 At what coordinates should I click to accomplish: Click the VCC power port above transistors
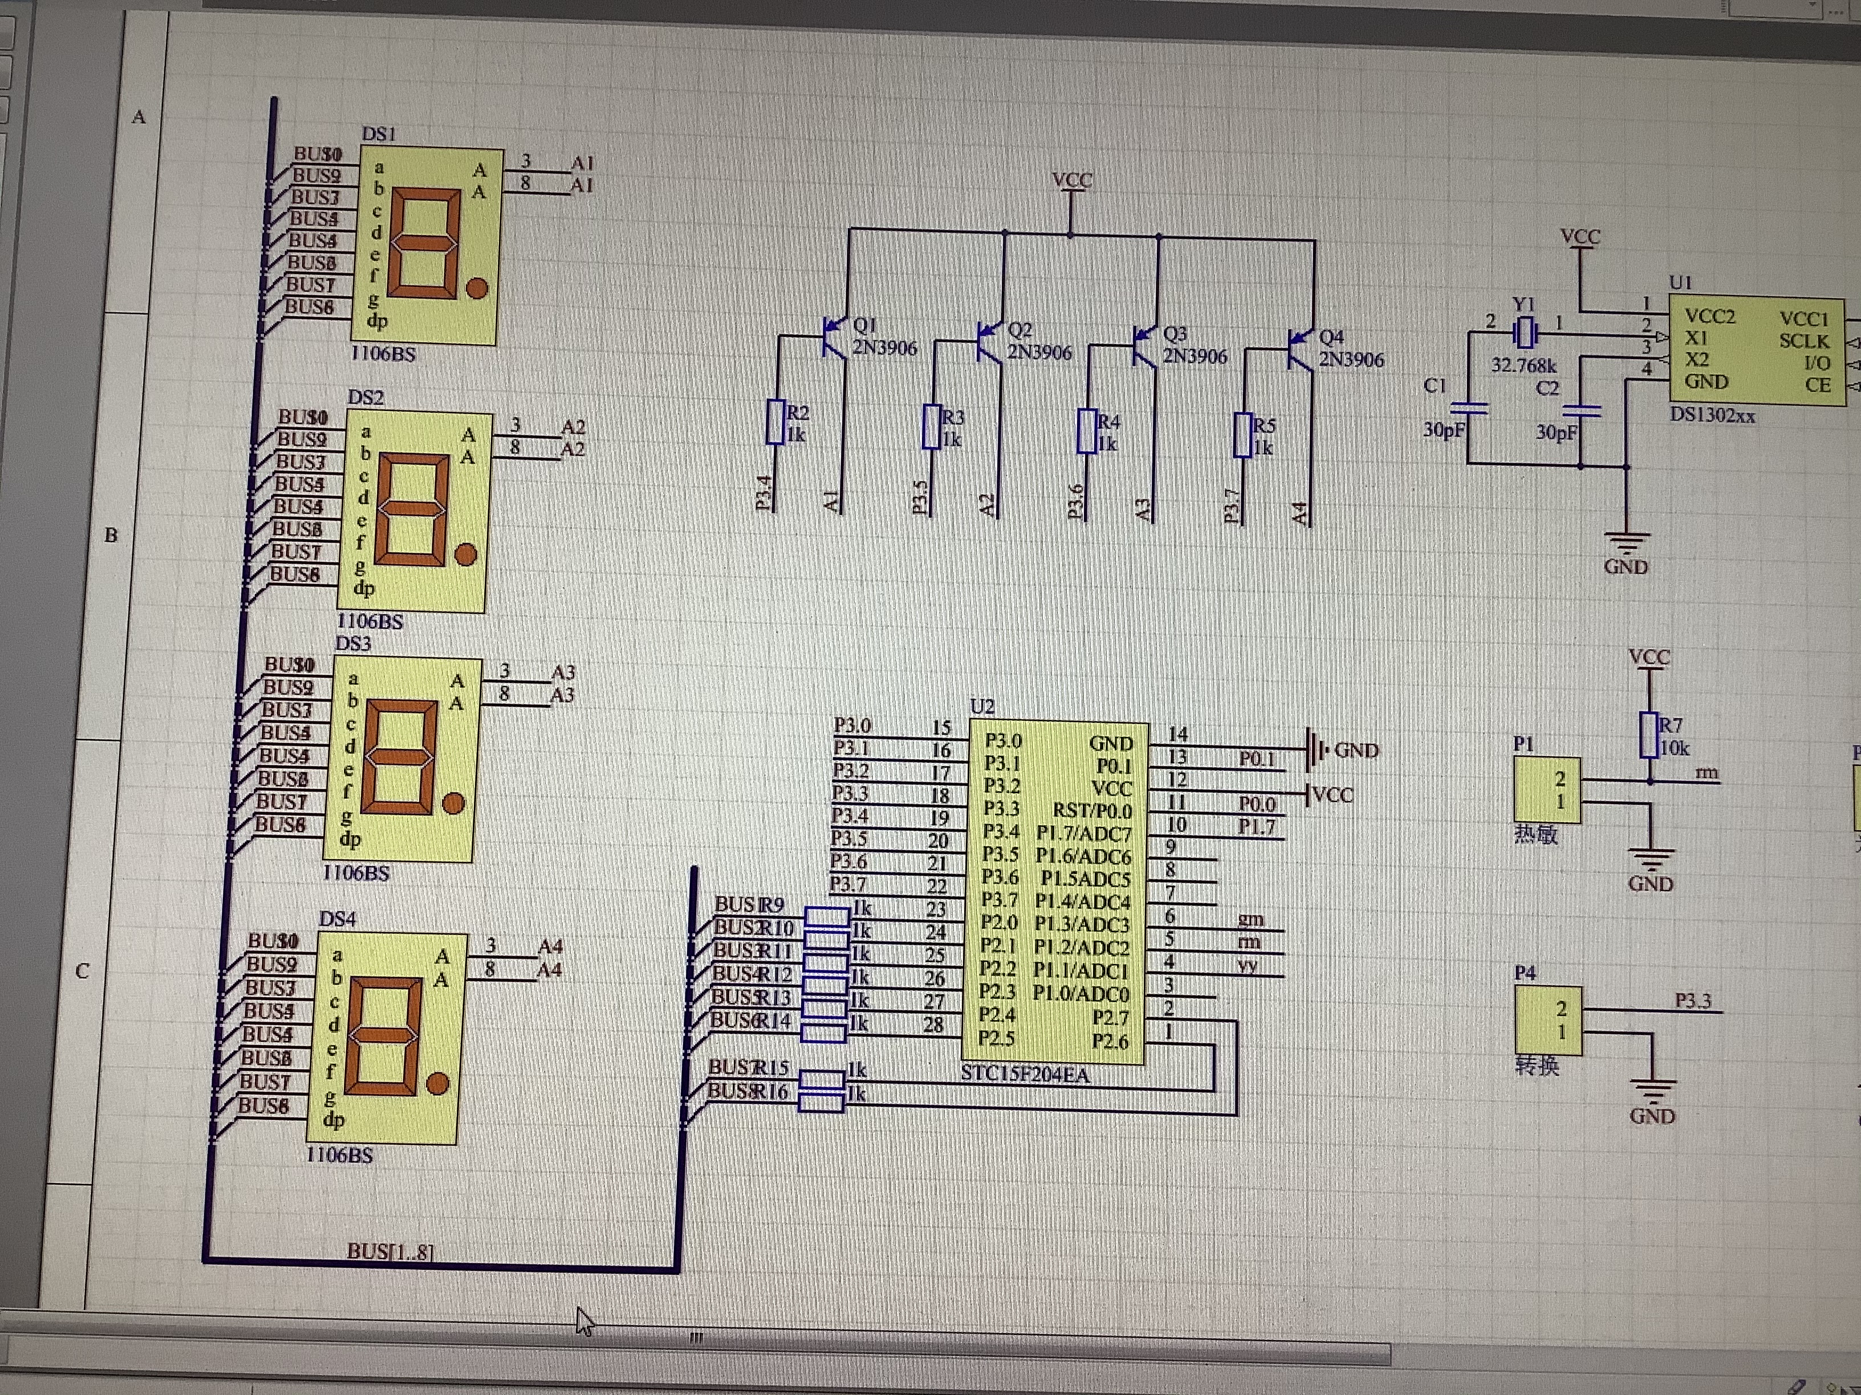coord(1072,183)
